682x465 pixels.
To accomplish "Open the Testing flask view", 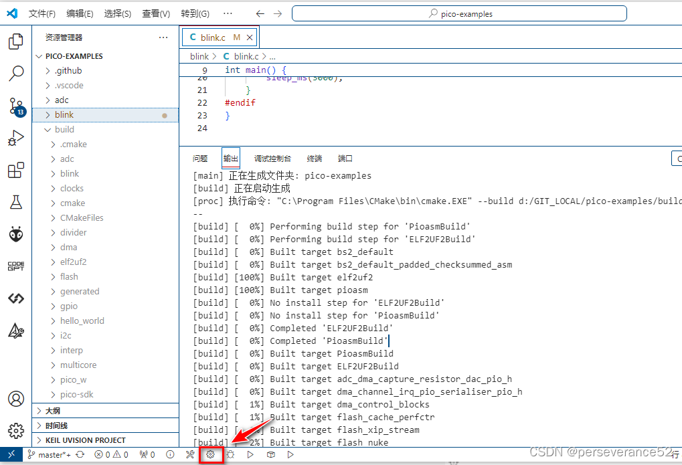I will click(16, 202).
